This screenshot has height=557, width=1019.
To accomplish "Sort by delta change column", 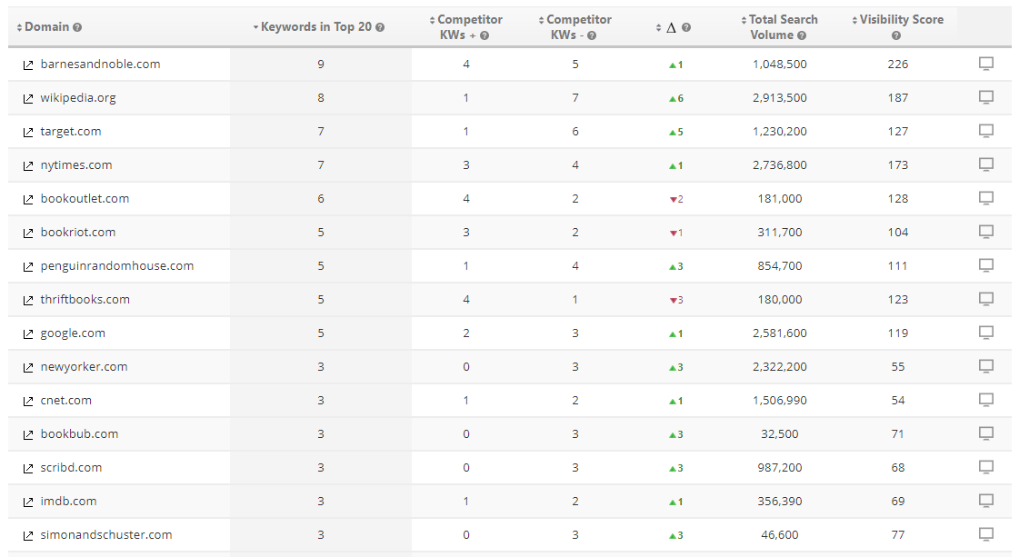I will [667, 27].
